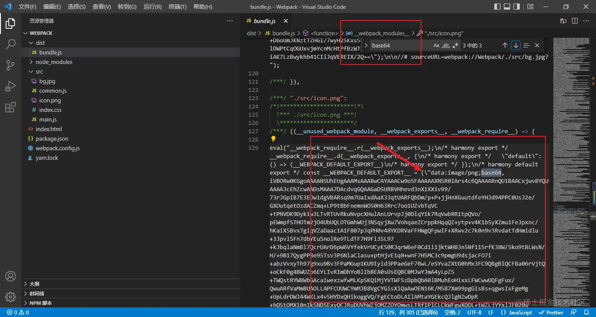The height and width of the screenshot is (317, 596).
Task: Open the editor more actions ellipsis
Action: click(x=586, y=21)
